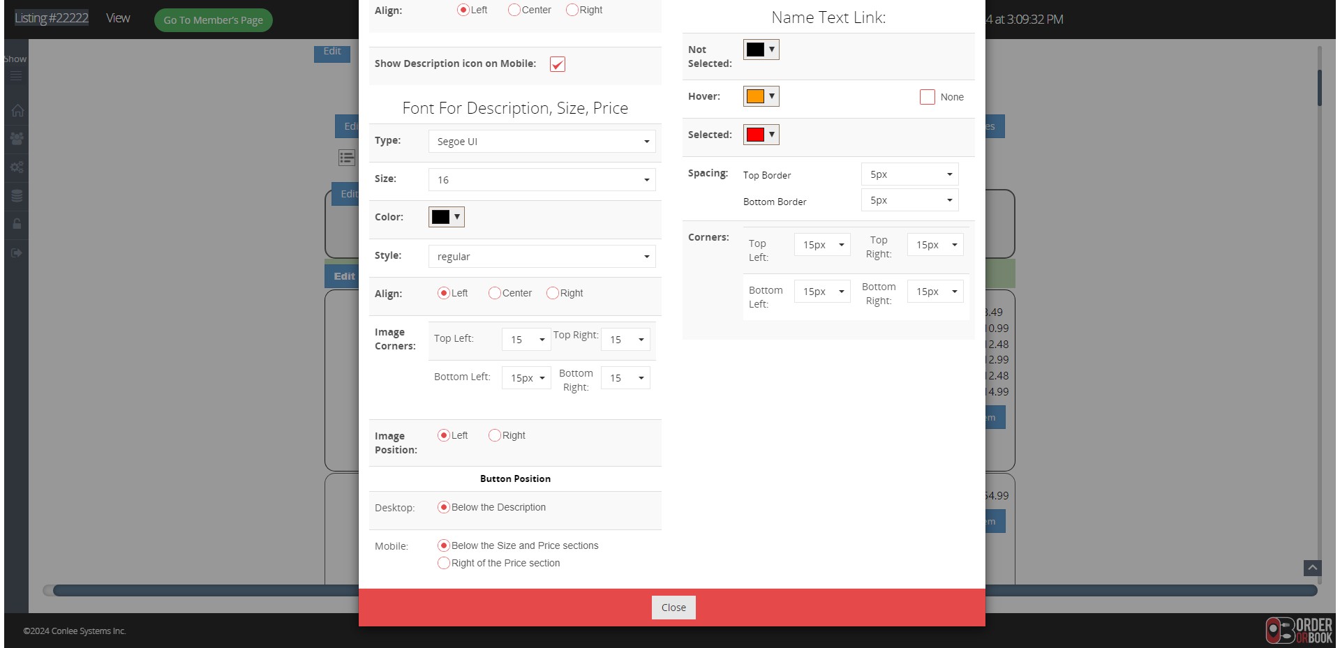Open Name Text Link Corners Top Left dropdown
1340x648 pixels.
point(822,244)
